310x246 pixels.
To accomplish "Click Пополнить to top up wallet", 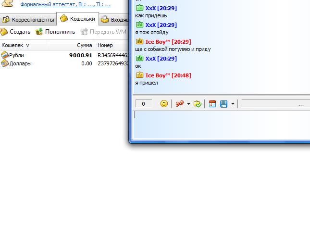I will pyautogui.click(x=55, y=32).
